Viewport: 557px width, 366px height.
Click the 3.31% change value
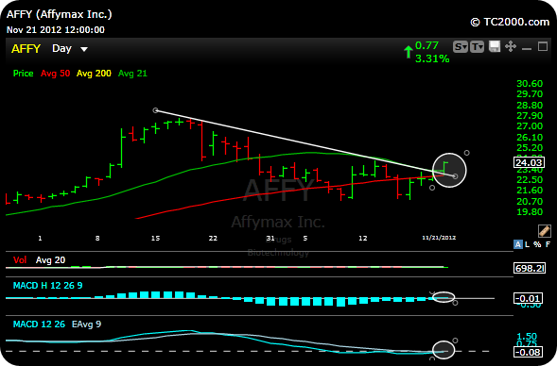pyautogui.click(x=432, y=58)
